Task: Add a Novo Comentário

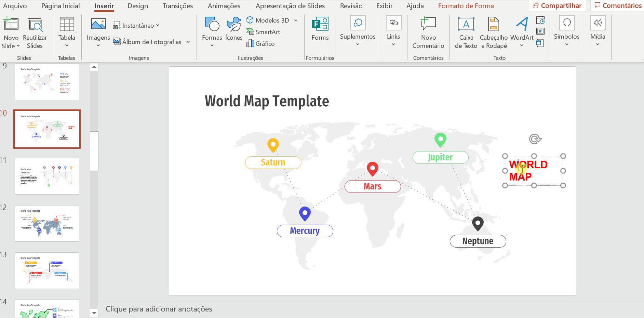Action: pos(428,34)
